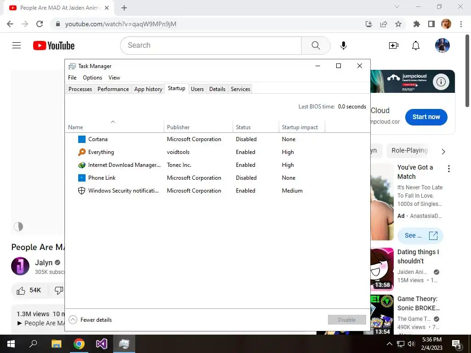Show hidden system tray icons
Viewport: 471px width, 353px height.
click(389, 344)
